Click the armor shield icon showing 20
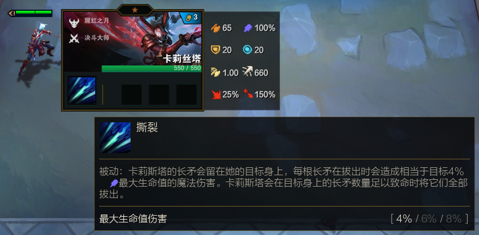 [216, 50]
